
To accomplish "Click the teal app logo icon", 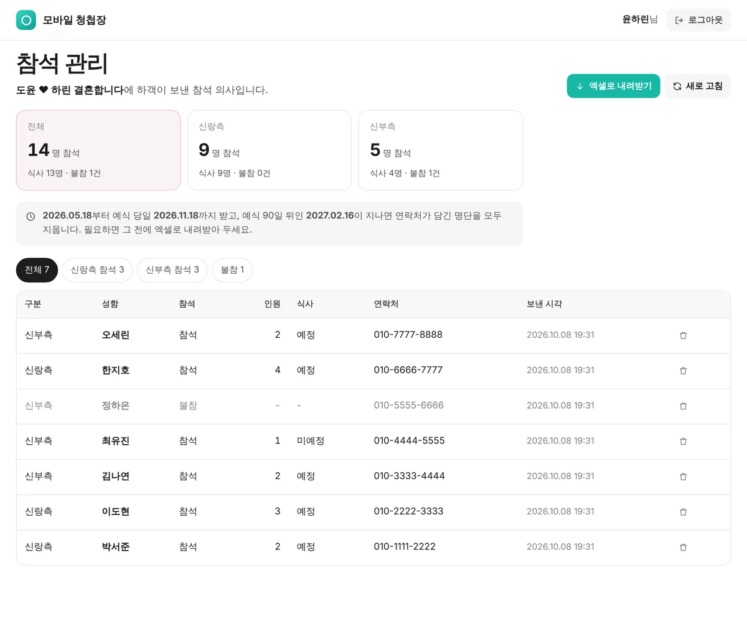I will tap(26, 20).
